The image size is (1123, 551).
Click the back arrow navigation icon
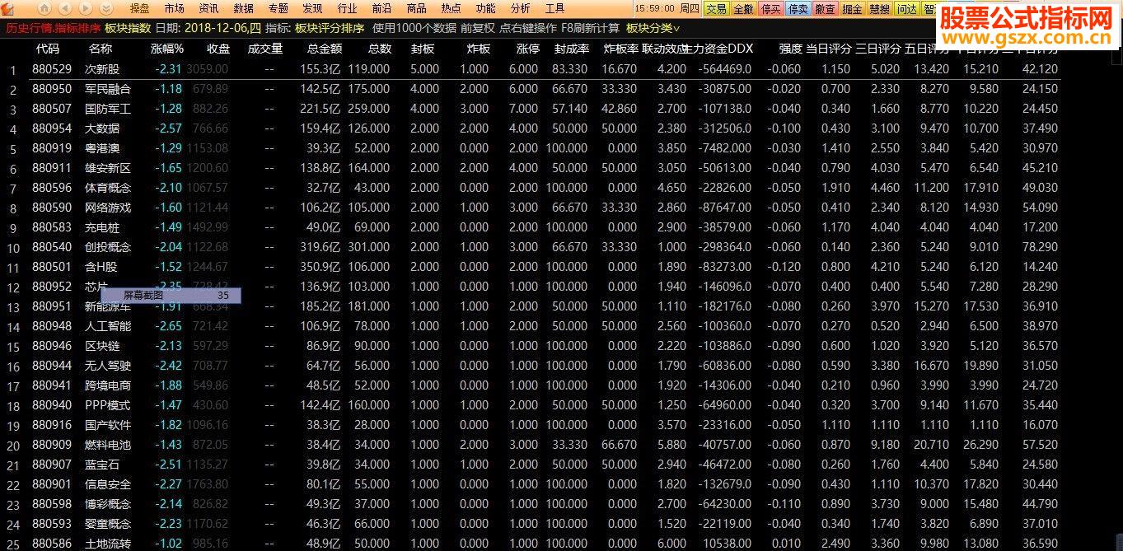click(66, 8)
